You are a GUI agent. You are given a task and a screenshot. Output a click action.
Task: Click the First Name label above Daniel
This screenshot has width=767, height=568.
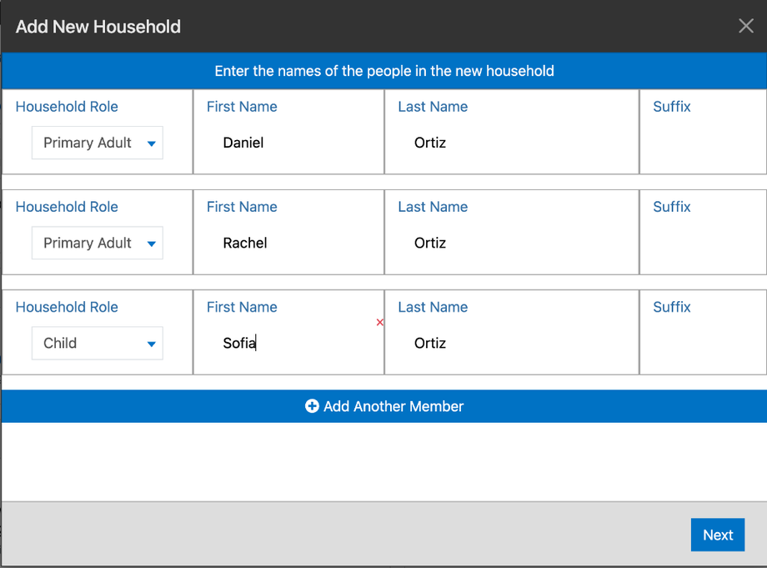coord(242,107)
